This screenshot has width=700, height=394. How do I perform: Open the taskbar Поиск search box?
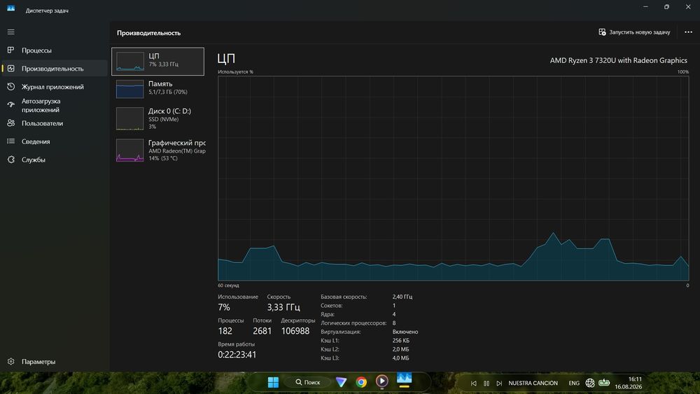(307, 382)
